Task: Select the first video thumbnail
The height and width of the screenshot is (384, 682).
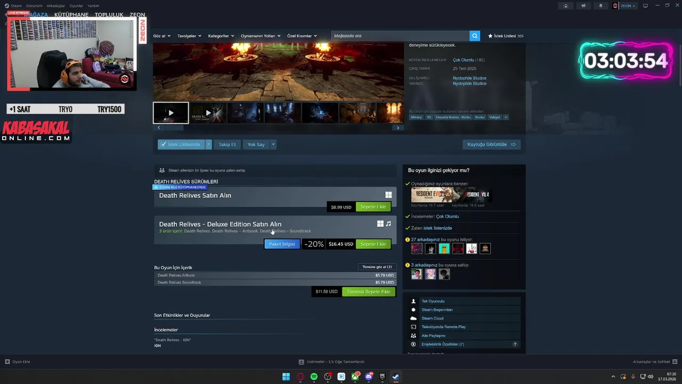Action: [x=171, y=113]
